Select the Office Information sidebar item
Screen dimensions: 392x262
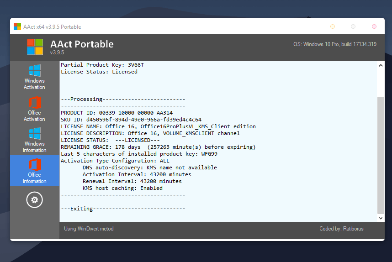[35, 171]
